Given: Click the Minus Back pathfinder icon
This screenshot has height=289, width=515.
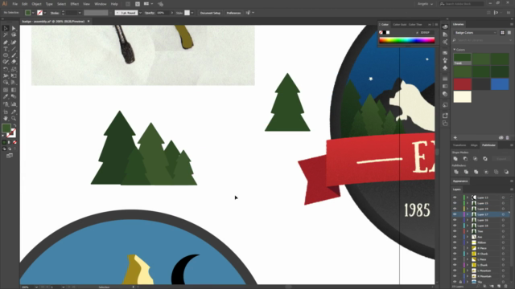Looking at the screenshot, I should click(x=506, y=172).
